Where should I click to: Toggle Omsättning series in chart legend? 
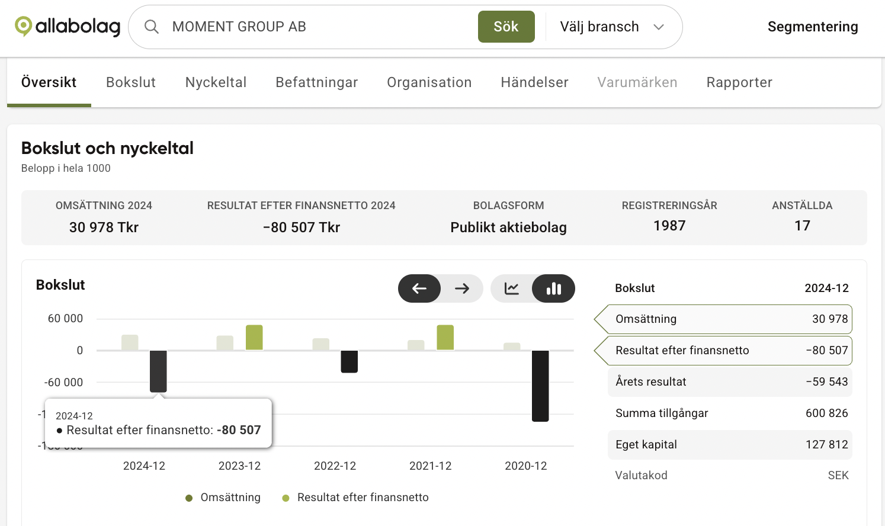[223, 498]
